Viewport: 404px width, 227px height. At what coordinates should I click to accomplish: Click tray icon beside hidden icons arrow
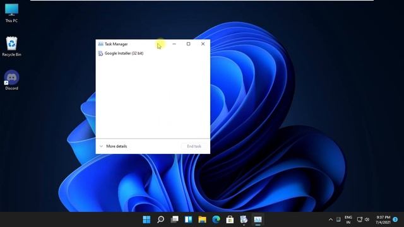point(338,219)
